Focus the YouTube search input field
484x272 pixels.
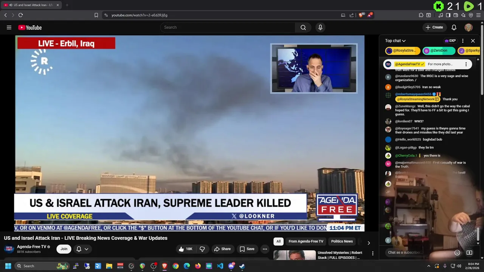[x=228, y=27]
